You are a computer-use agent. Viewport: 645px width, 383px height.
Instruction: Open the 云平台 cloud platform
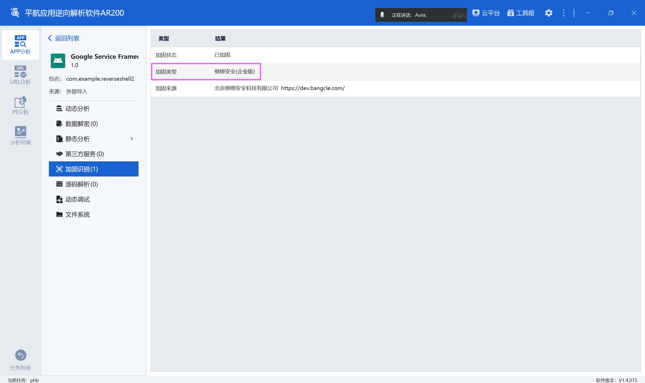[x=486, y=13]
